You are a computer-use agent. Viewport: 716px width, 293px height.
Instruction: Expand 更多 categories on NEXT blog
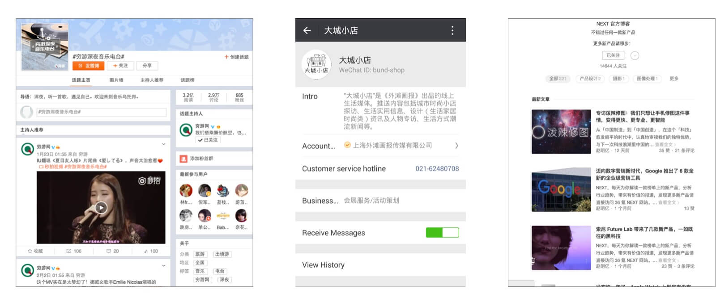tap(674, 79)
